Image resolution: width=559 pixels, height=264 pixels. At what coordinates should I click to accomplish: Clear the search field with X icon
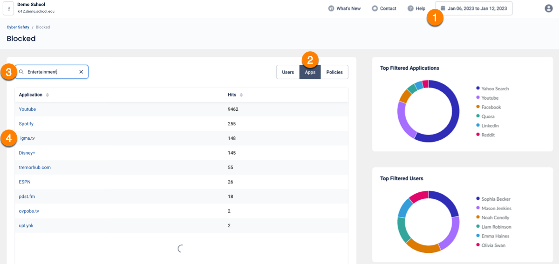pyautogui.click(x=81, y=72)
